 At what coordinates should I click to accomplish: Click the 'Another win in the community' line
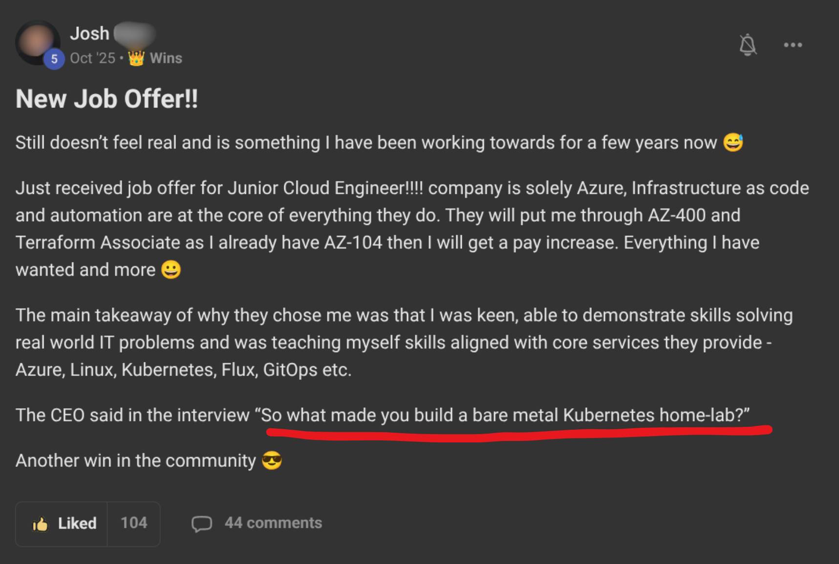[135, 460]
